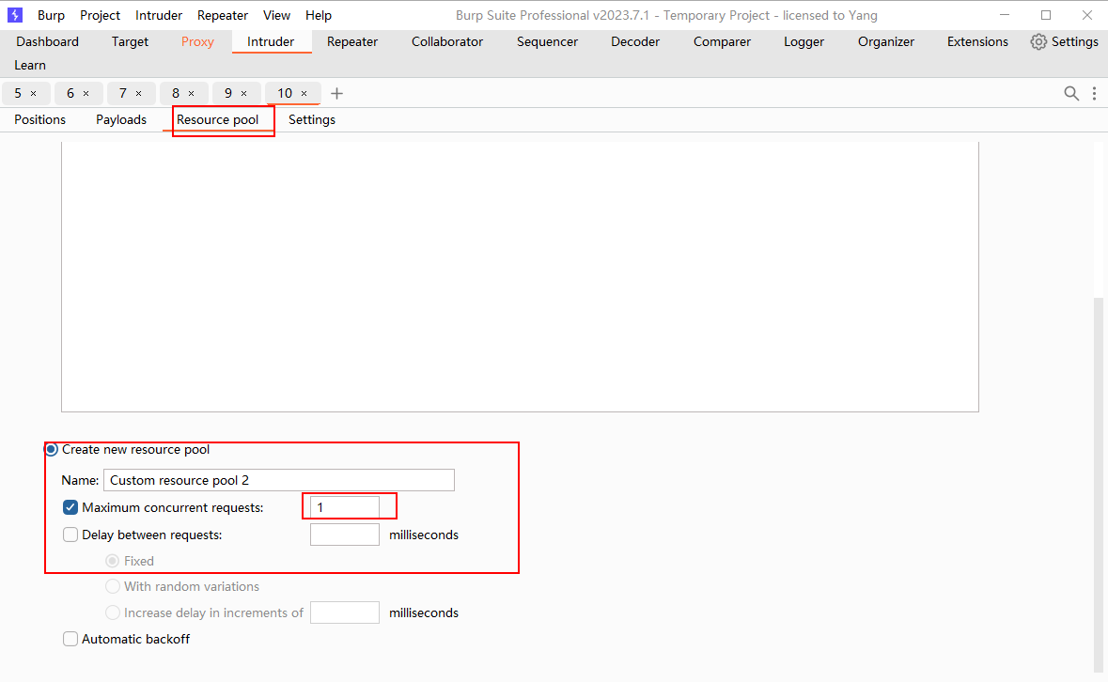Click the maximum concurrent requests value field

click(344, 507)
